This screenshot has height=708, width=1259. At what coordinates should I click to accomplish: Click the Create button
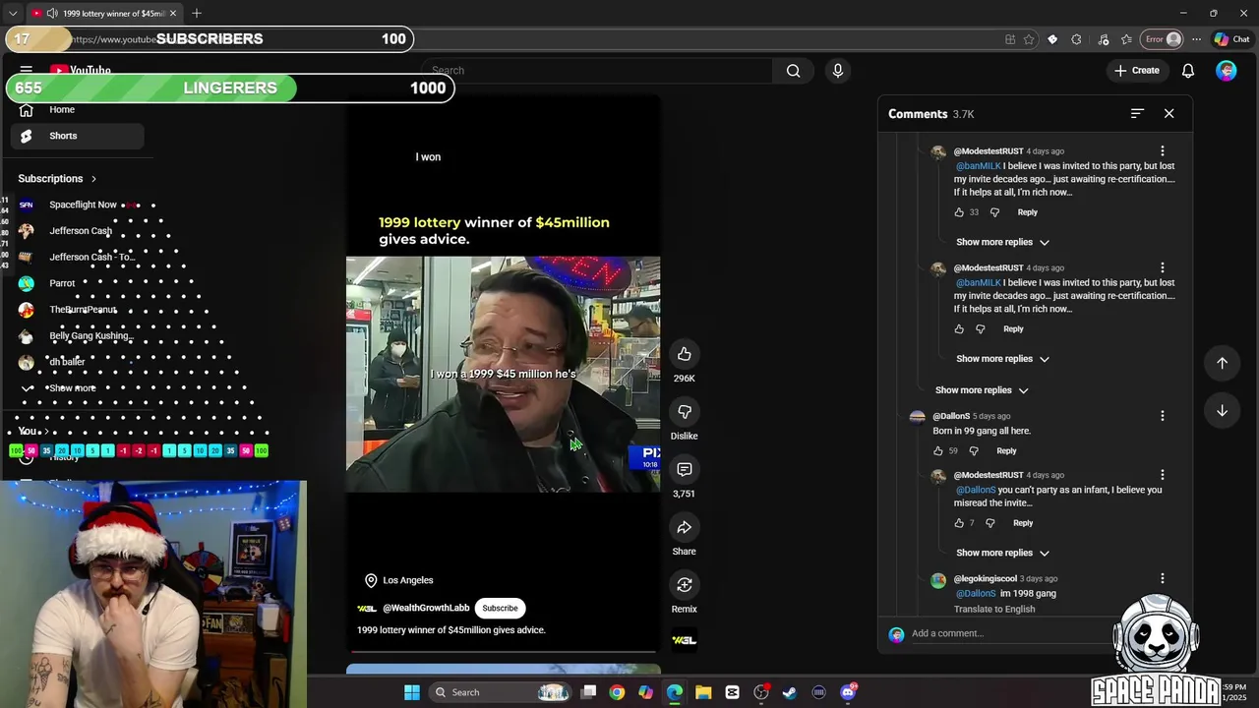pyautogui.click(x=1137, y=71)
